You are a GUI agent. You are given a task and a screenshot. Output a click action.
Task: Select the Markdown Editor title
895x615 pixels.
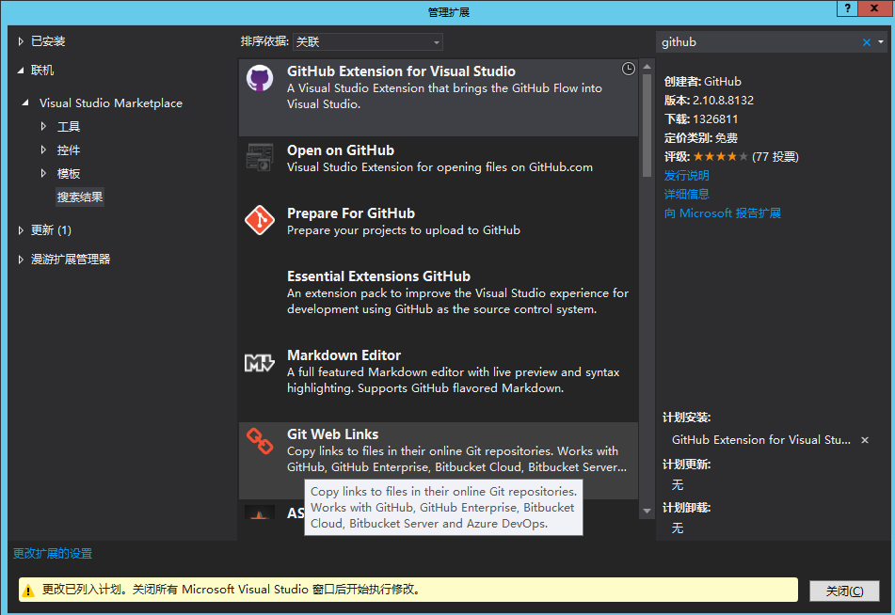(x=344, y=355)
